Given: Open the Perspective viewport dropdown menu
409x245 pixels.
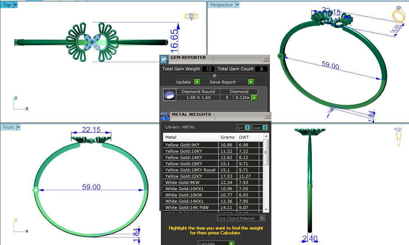Looking at the screenshot, I should [x=237, y=5].
